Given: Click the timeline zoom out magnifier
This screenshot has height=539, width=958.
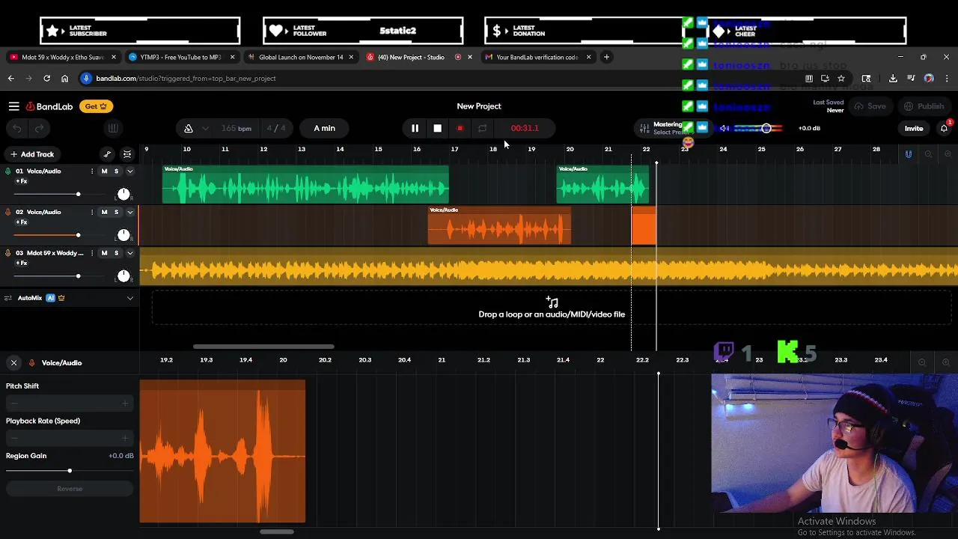Looking at the screenshot, I should pyautogui.click(x=928, y=154).
